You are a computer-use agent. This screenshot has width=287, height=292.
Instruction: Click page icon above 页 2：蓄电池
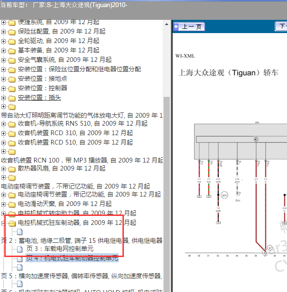coord(20,232)
